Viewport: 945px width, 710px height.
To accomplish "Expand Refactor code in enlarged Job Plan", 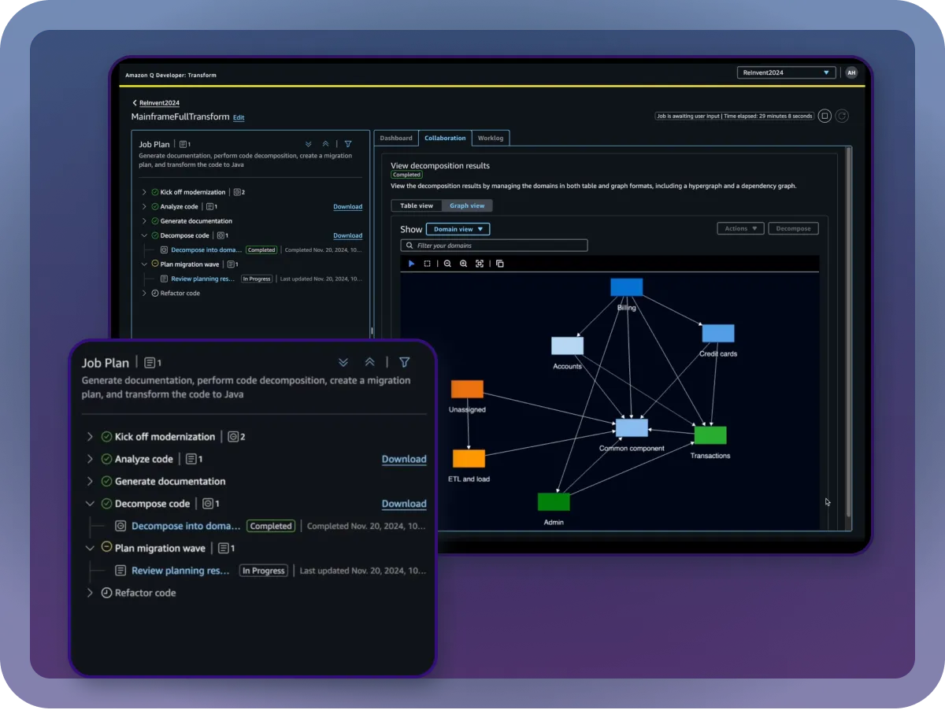I will (90, 593).
